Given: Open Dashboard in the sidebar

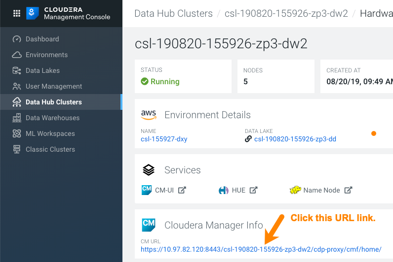Looking at the screenshot, I should point(42,39).
